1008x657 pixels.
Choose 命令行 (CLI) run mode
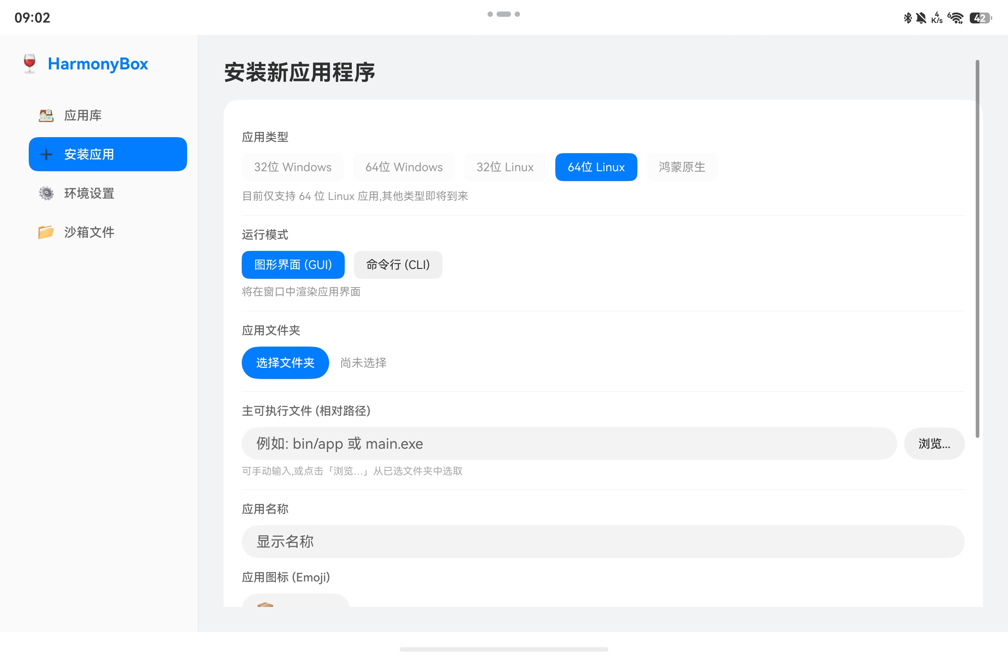(x=398, y=265)
